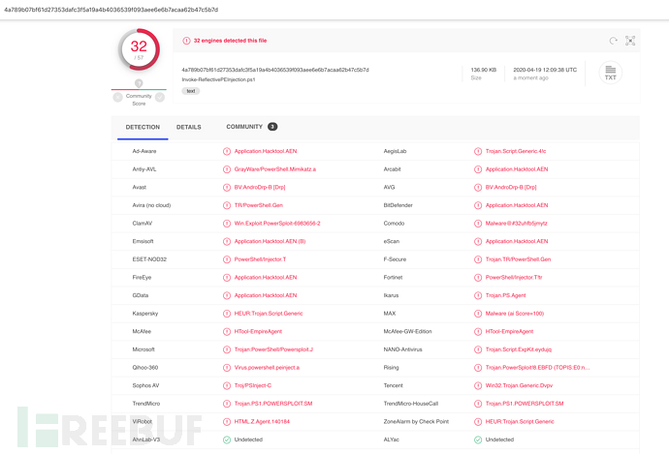Click Trojan.Script.ExpKit.eydujq result
The width and height of the screenshot is (669, 454).
pyautogui.click(x=519, y=349)
